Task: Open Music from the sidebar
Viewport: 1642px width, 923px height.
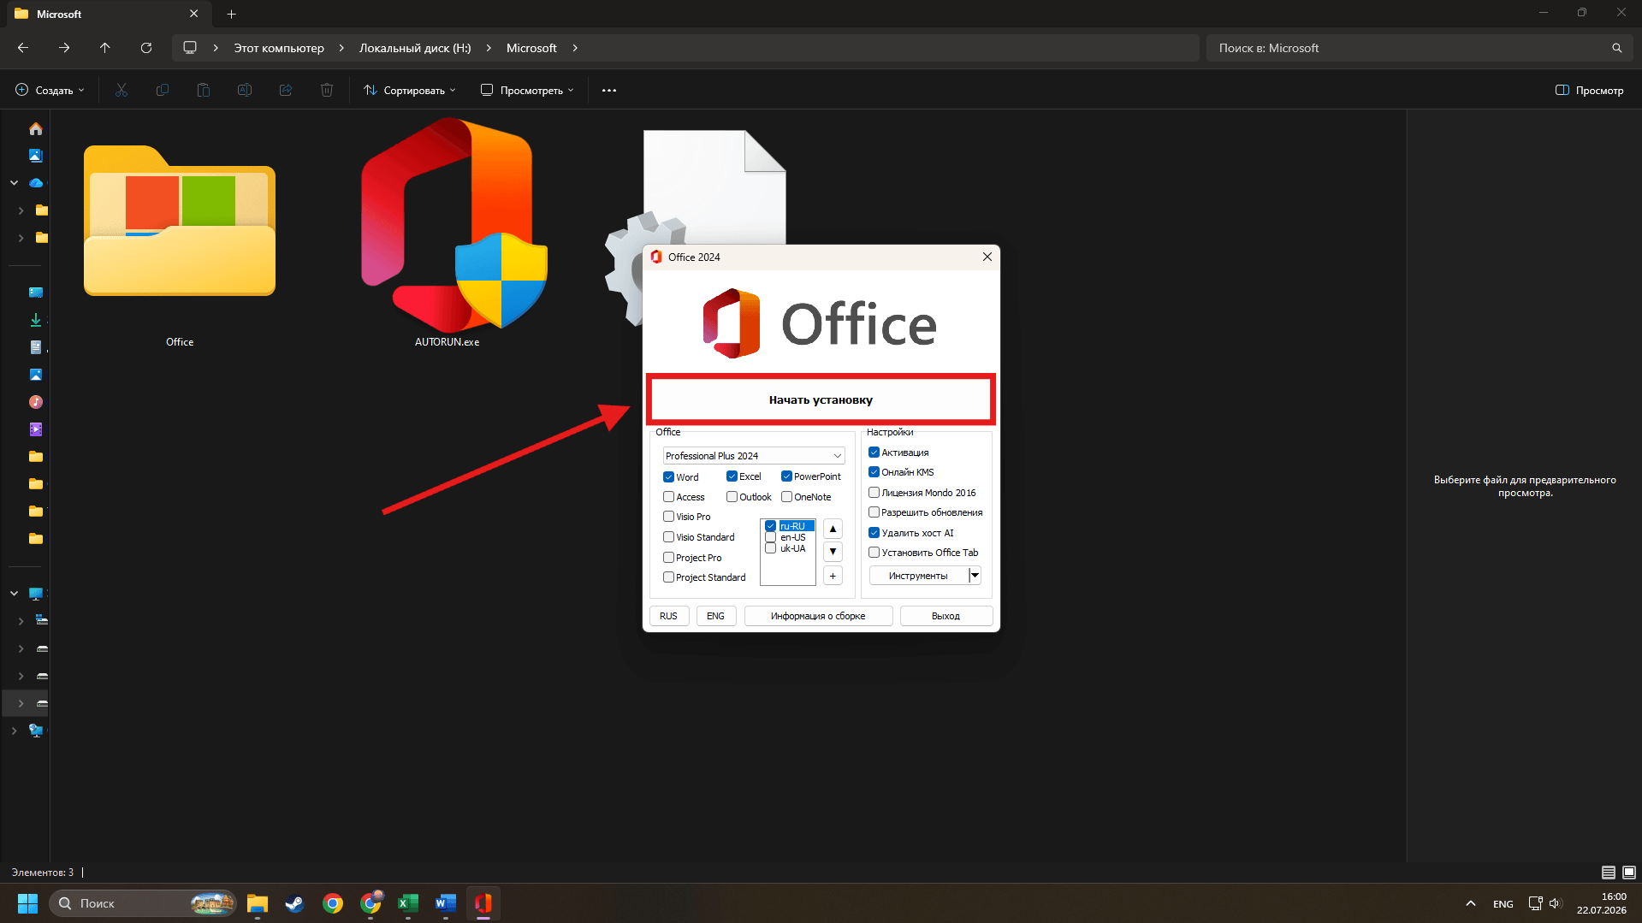Action: click(x=36, y=402)
